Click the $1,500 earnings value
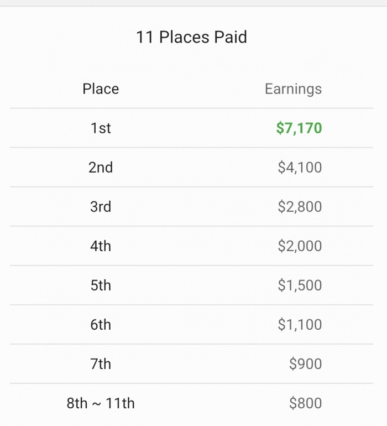The width and height of the screenshot is (387, 426). tap(300, 285)
